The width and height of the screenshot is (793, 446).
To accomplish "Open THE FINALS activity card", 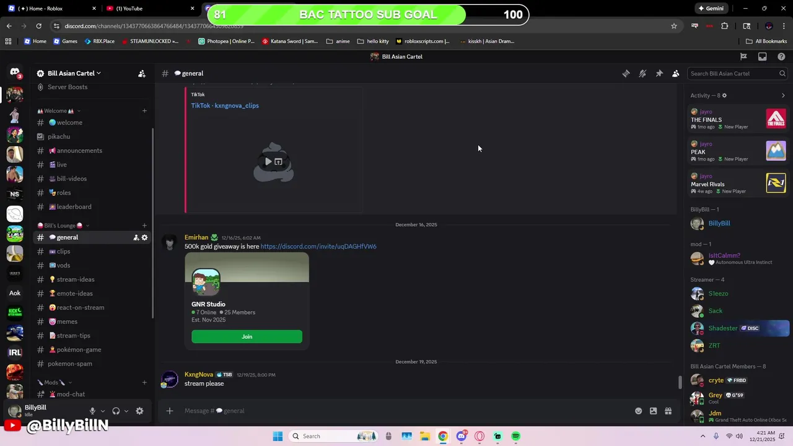I will coord(738,119).
